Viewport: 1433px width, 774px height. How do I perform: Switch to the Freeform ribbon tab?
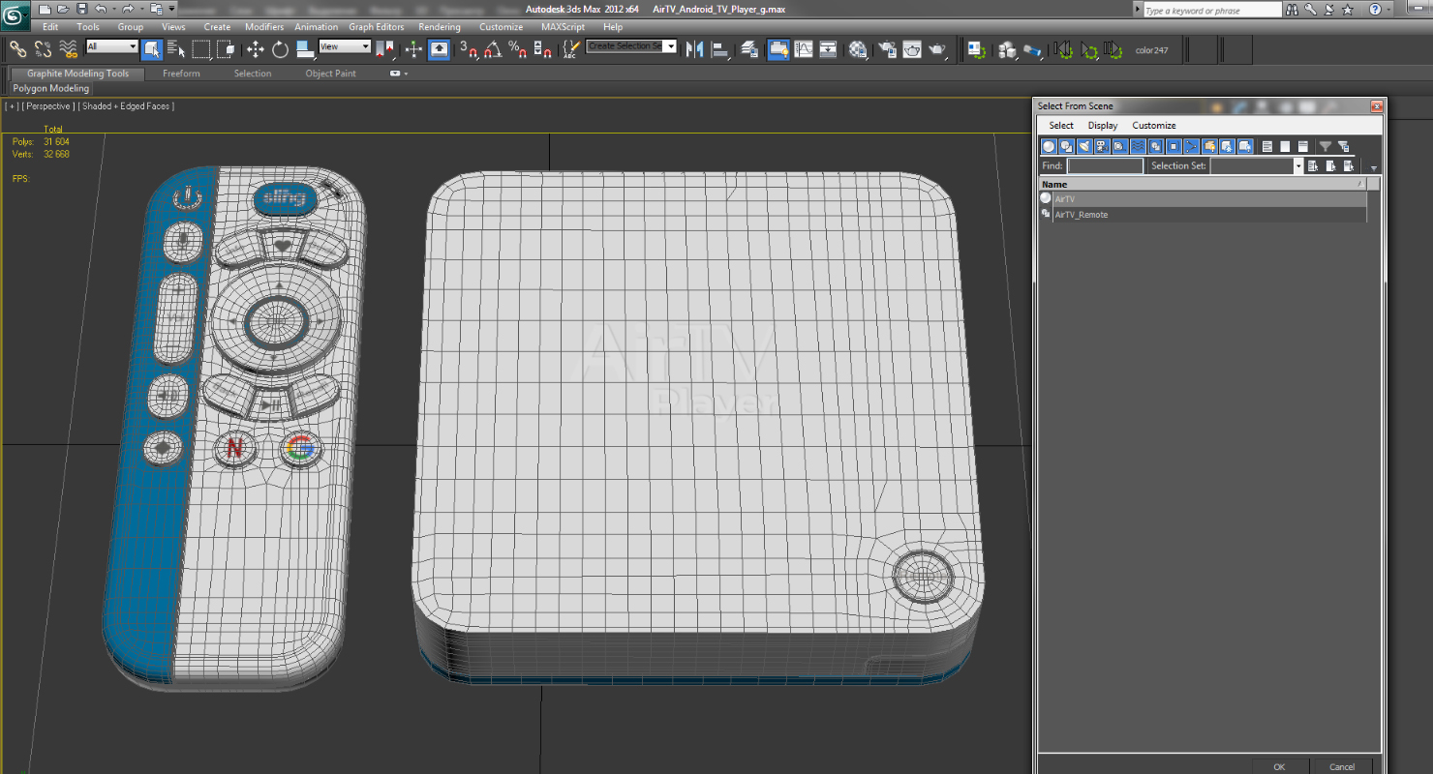tap(181, 74)
